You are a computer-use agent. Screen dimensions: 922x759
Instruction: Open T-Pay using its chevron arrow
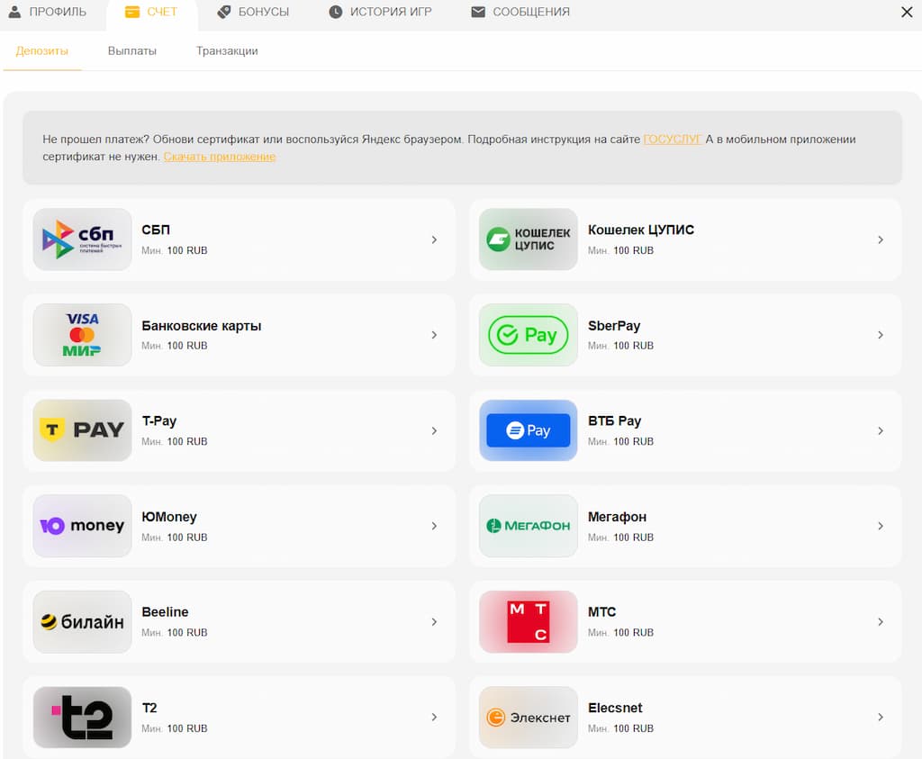434,431
